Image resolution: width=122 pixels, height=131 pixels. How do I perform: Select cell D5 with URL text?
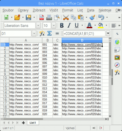tap(82, 59)
